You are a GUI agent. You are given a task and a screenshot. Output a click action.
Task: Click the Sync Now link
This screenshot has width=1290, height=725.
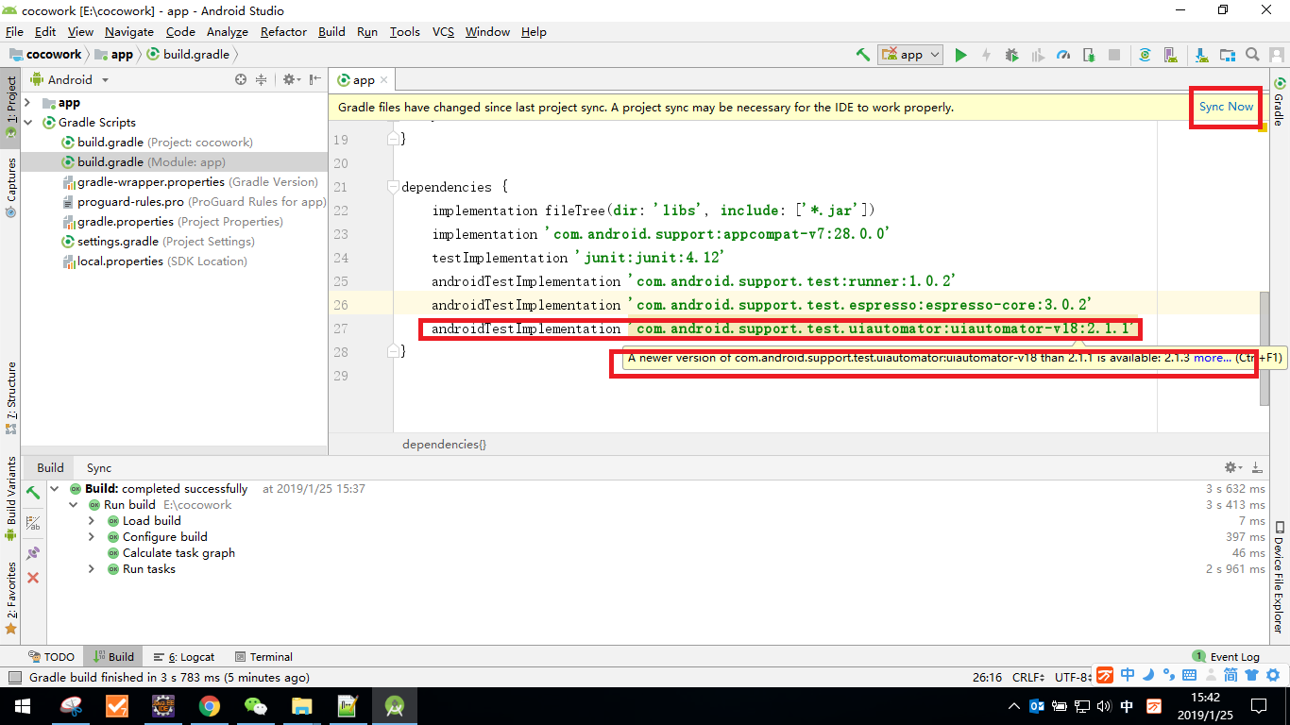(x=1226, y=107)
